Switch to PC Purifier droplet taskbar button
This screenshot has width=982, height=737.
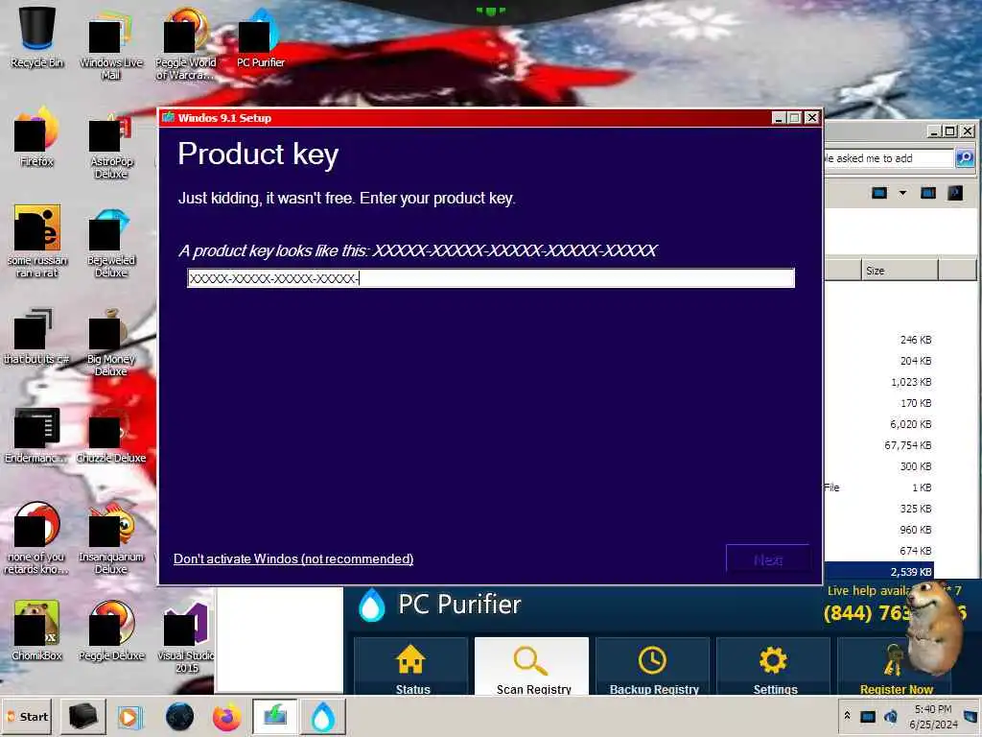pyautogui.click(x=323, y=716)
